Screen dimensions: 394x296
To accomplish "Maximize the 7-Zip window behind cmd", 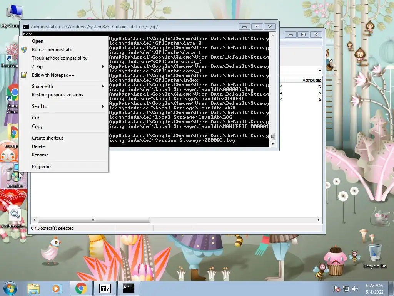I will (303, 35).
